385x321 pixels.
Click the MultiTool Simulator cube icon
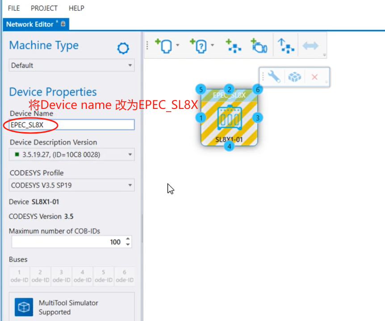coord(24,307)
